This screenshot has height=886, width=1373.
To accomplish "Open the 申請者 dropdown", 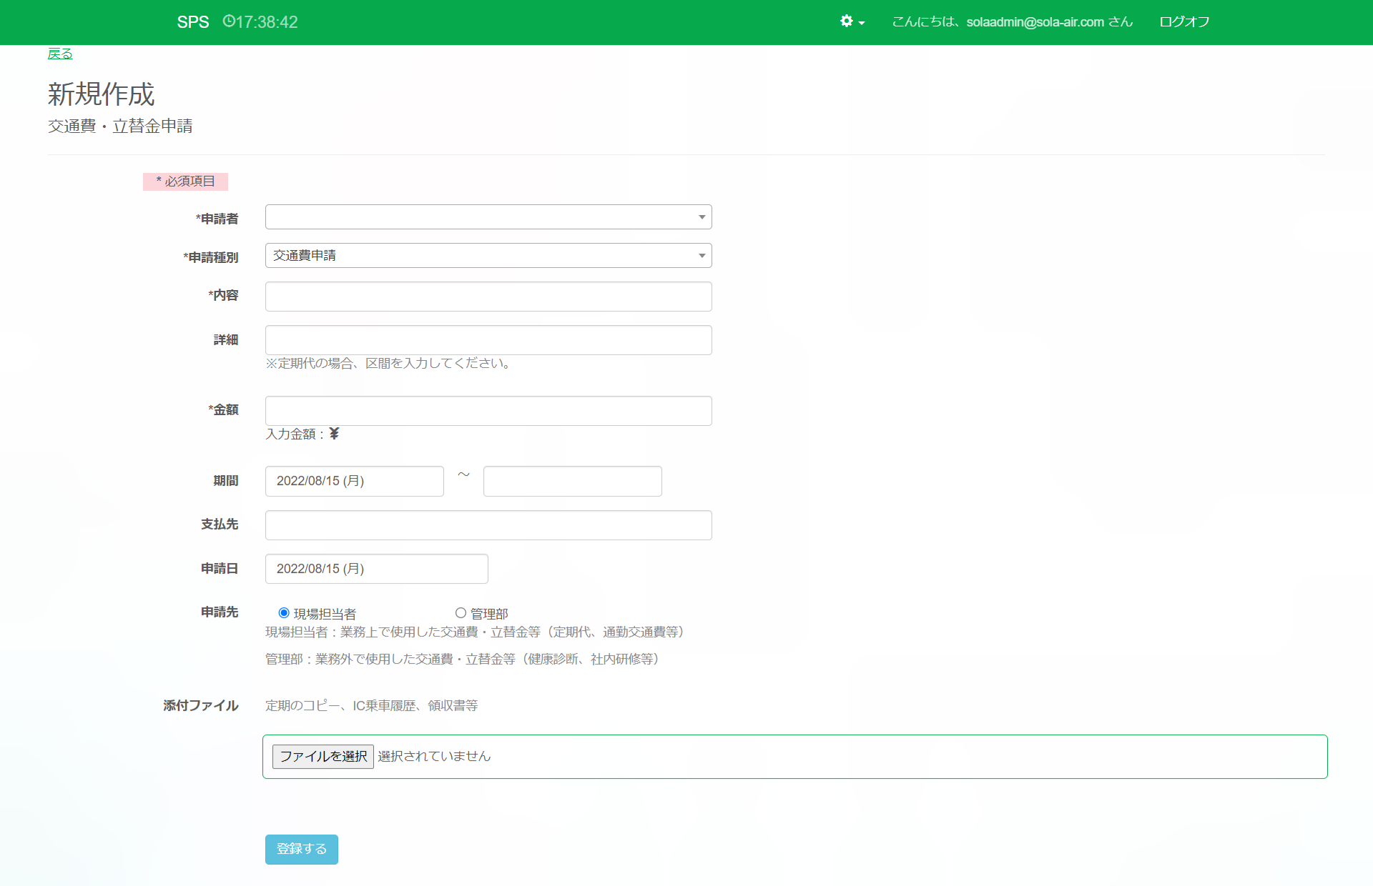I will coord(488,217).
